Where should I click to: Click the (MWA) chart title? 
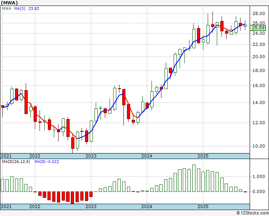9,3
